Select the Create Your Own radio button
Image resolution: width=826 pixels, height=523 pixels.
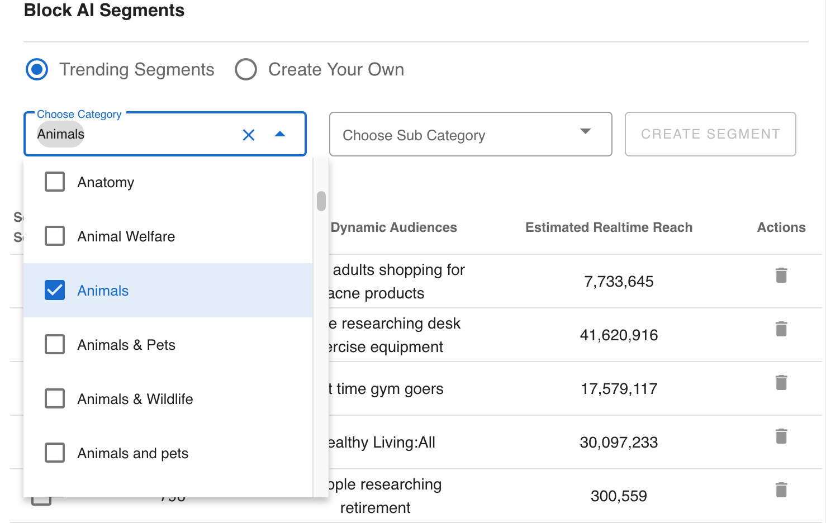coord(246,69)
